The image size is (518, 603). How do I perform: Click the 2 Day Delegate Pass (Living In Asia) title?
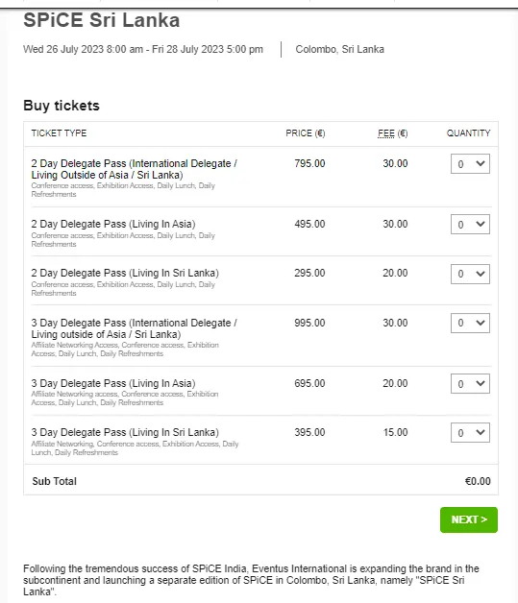tap(113, 224)
